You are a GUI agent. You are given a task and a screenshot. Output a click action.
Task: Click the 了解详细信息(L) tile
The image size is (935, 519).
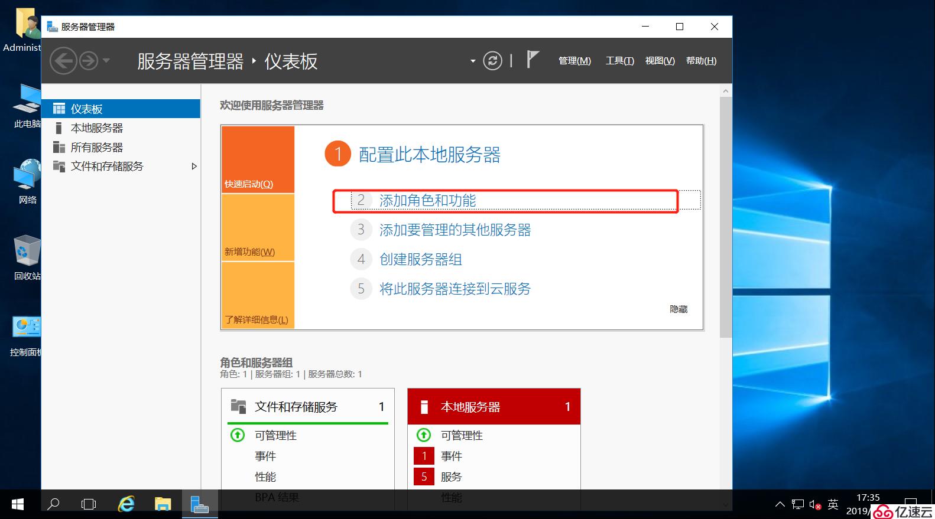pyautogui.click(x=258, y=295)
